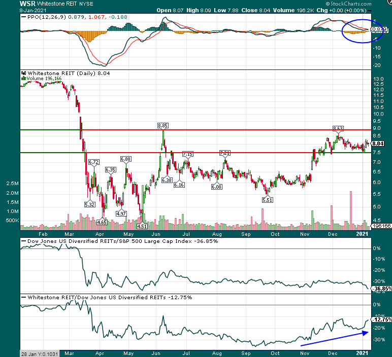This screenshot has height=357, width=392.
Task: Click the 6.16 low price annotation
Action: pos(179,185)
